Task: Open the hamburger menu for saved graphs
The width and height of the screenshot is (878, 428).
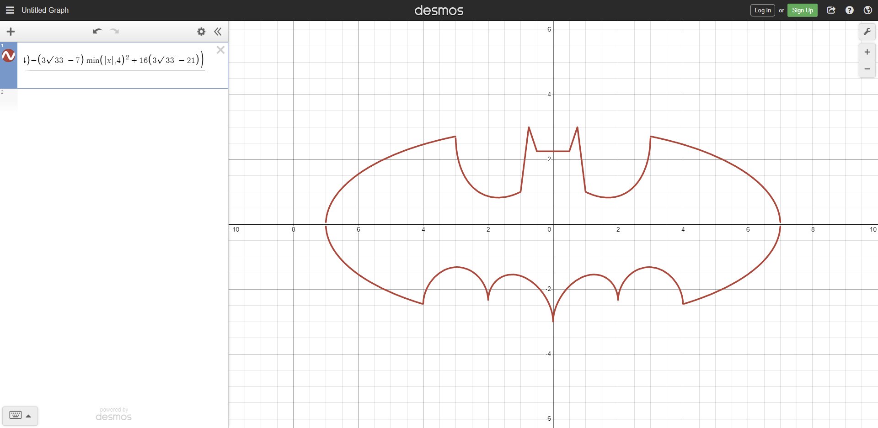Action: point(10,10)
